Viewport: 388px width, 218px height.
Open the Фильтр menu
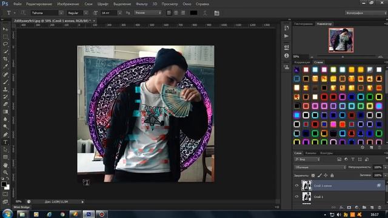point(142,4)
